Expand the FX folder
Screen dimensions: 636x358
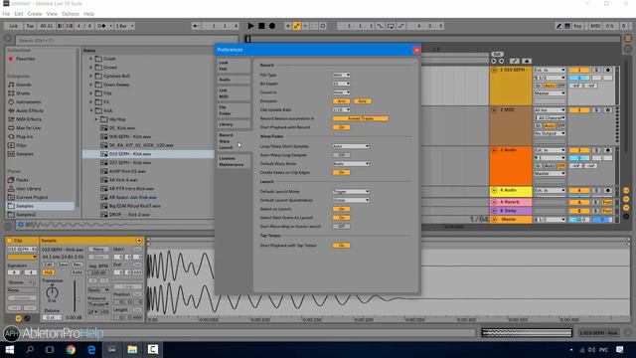click(x=91, y=101)
